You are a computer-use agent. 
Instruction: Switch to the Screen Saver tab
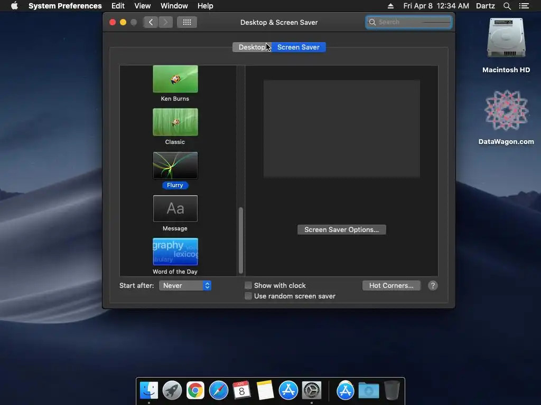coord(299,47)
